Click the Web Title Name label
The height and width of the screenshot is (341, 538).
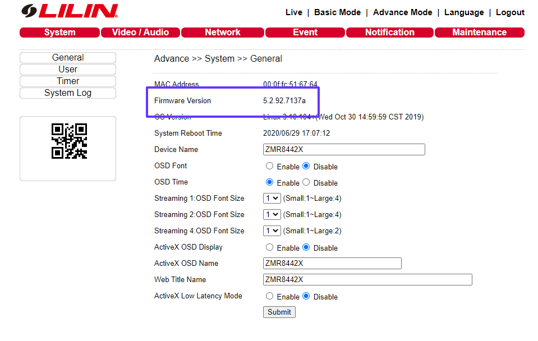[180, 280]
